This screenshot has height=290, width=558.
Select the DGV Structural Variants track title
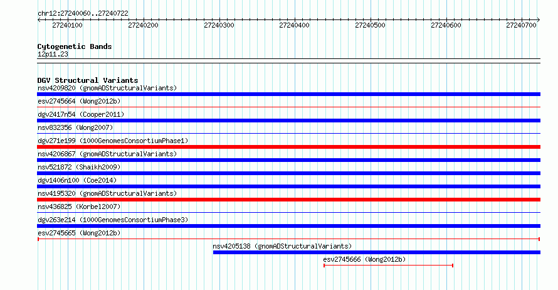[88, 80]
